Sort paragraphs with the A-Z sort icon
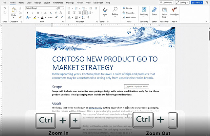This screenshot has height=136, width=210. [x=83, y=17]
